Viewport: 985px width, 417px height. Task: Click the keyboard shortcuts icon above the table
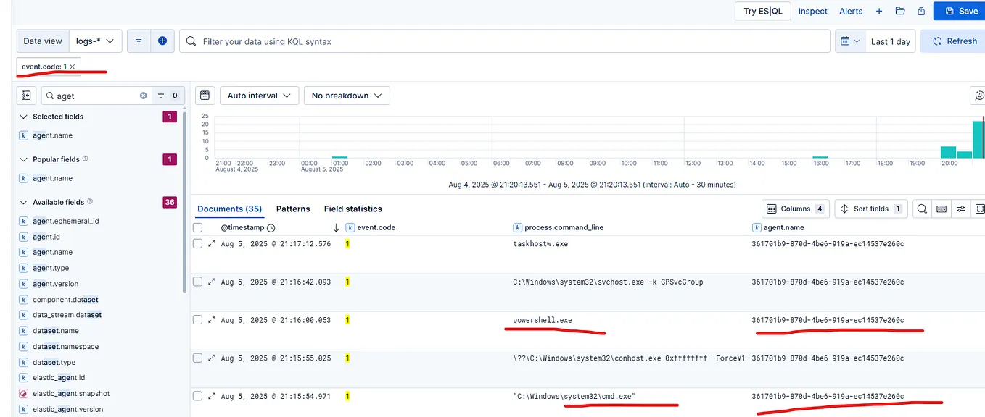click(941, 208)
